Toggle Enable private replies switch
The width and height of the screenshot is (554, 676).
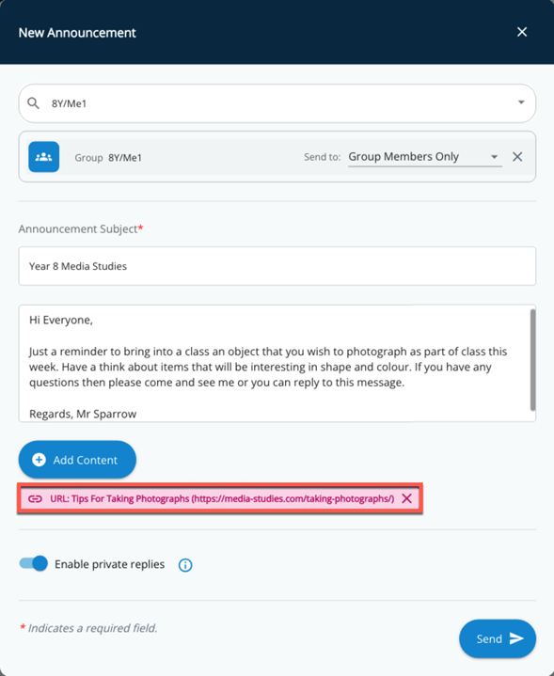[x=34, y=563]
